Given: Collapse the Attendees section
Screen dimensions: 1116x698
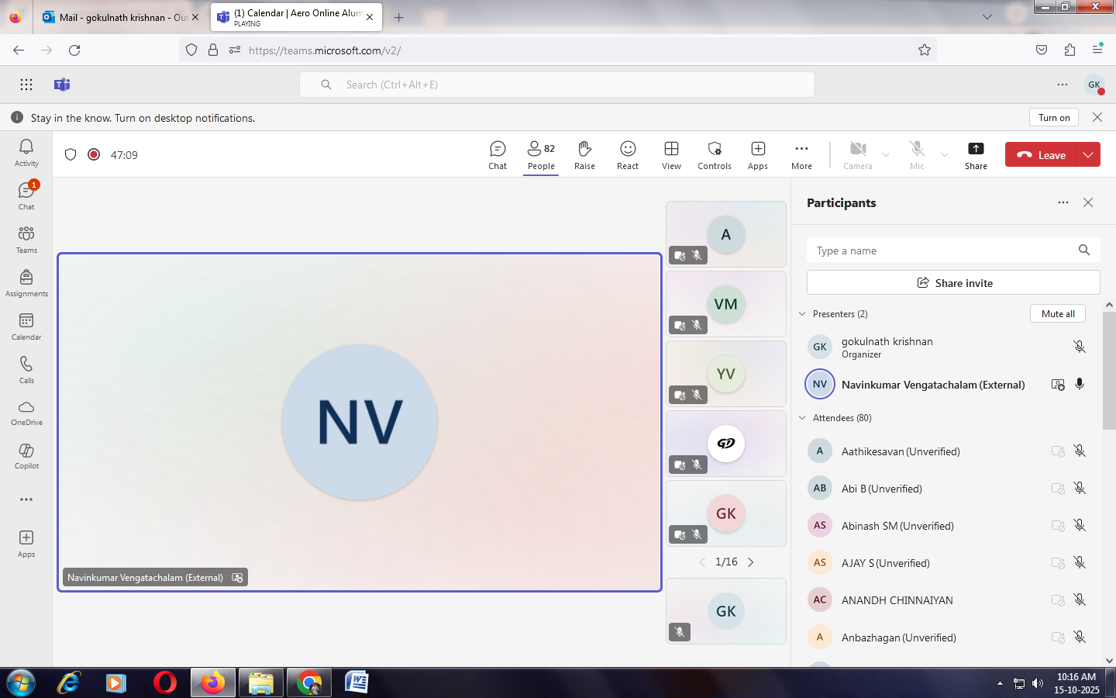Looking at the screenshot, I should coord(802,418).
